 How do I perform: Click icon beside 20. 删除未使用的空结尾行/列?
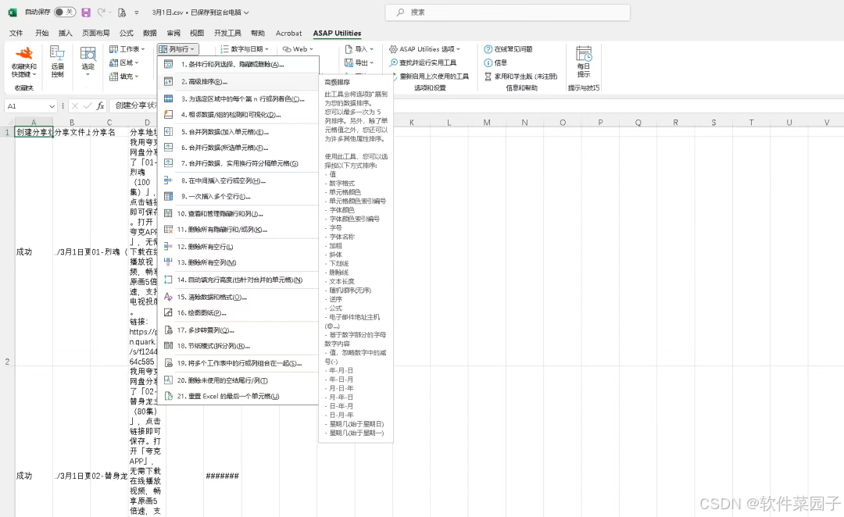pos(169,380)
